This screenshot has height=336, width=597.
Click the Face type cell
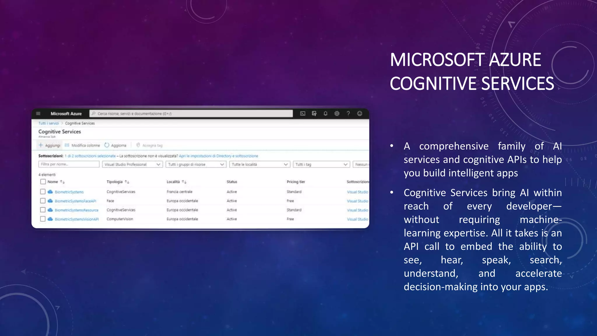[110, 201]
